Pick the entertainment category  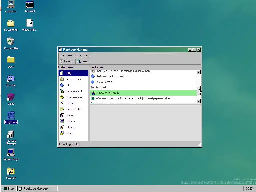[x=73, y=97]
